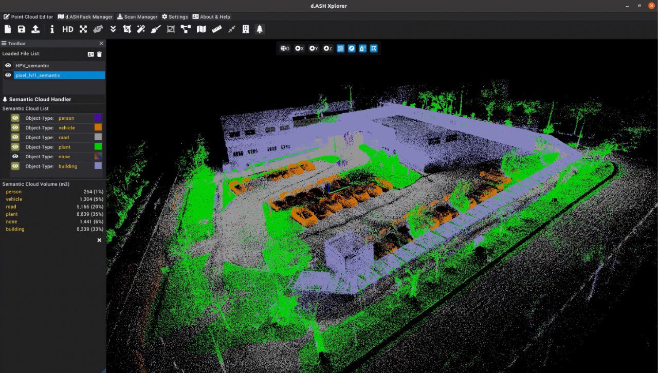The width and height of the screenshot is (658, 373).
Task: Toggle the blue spray can button
Action: 363,48
